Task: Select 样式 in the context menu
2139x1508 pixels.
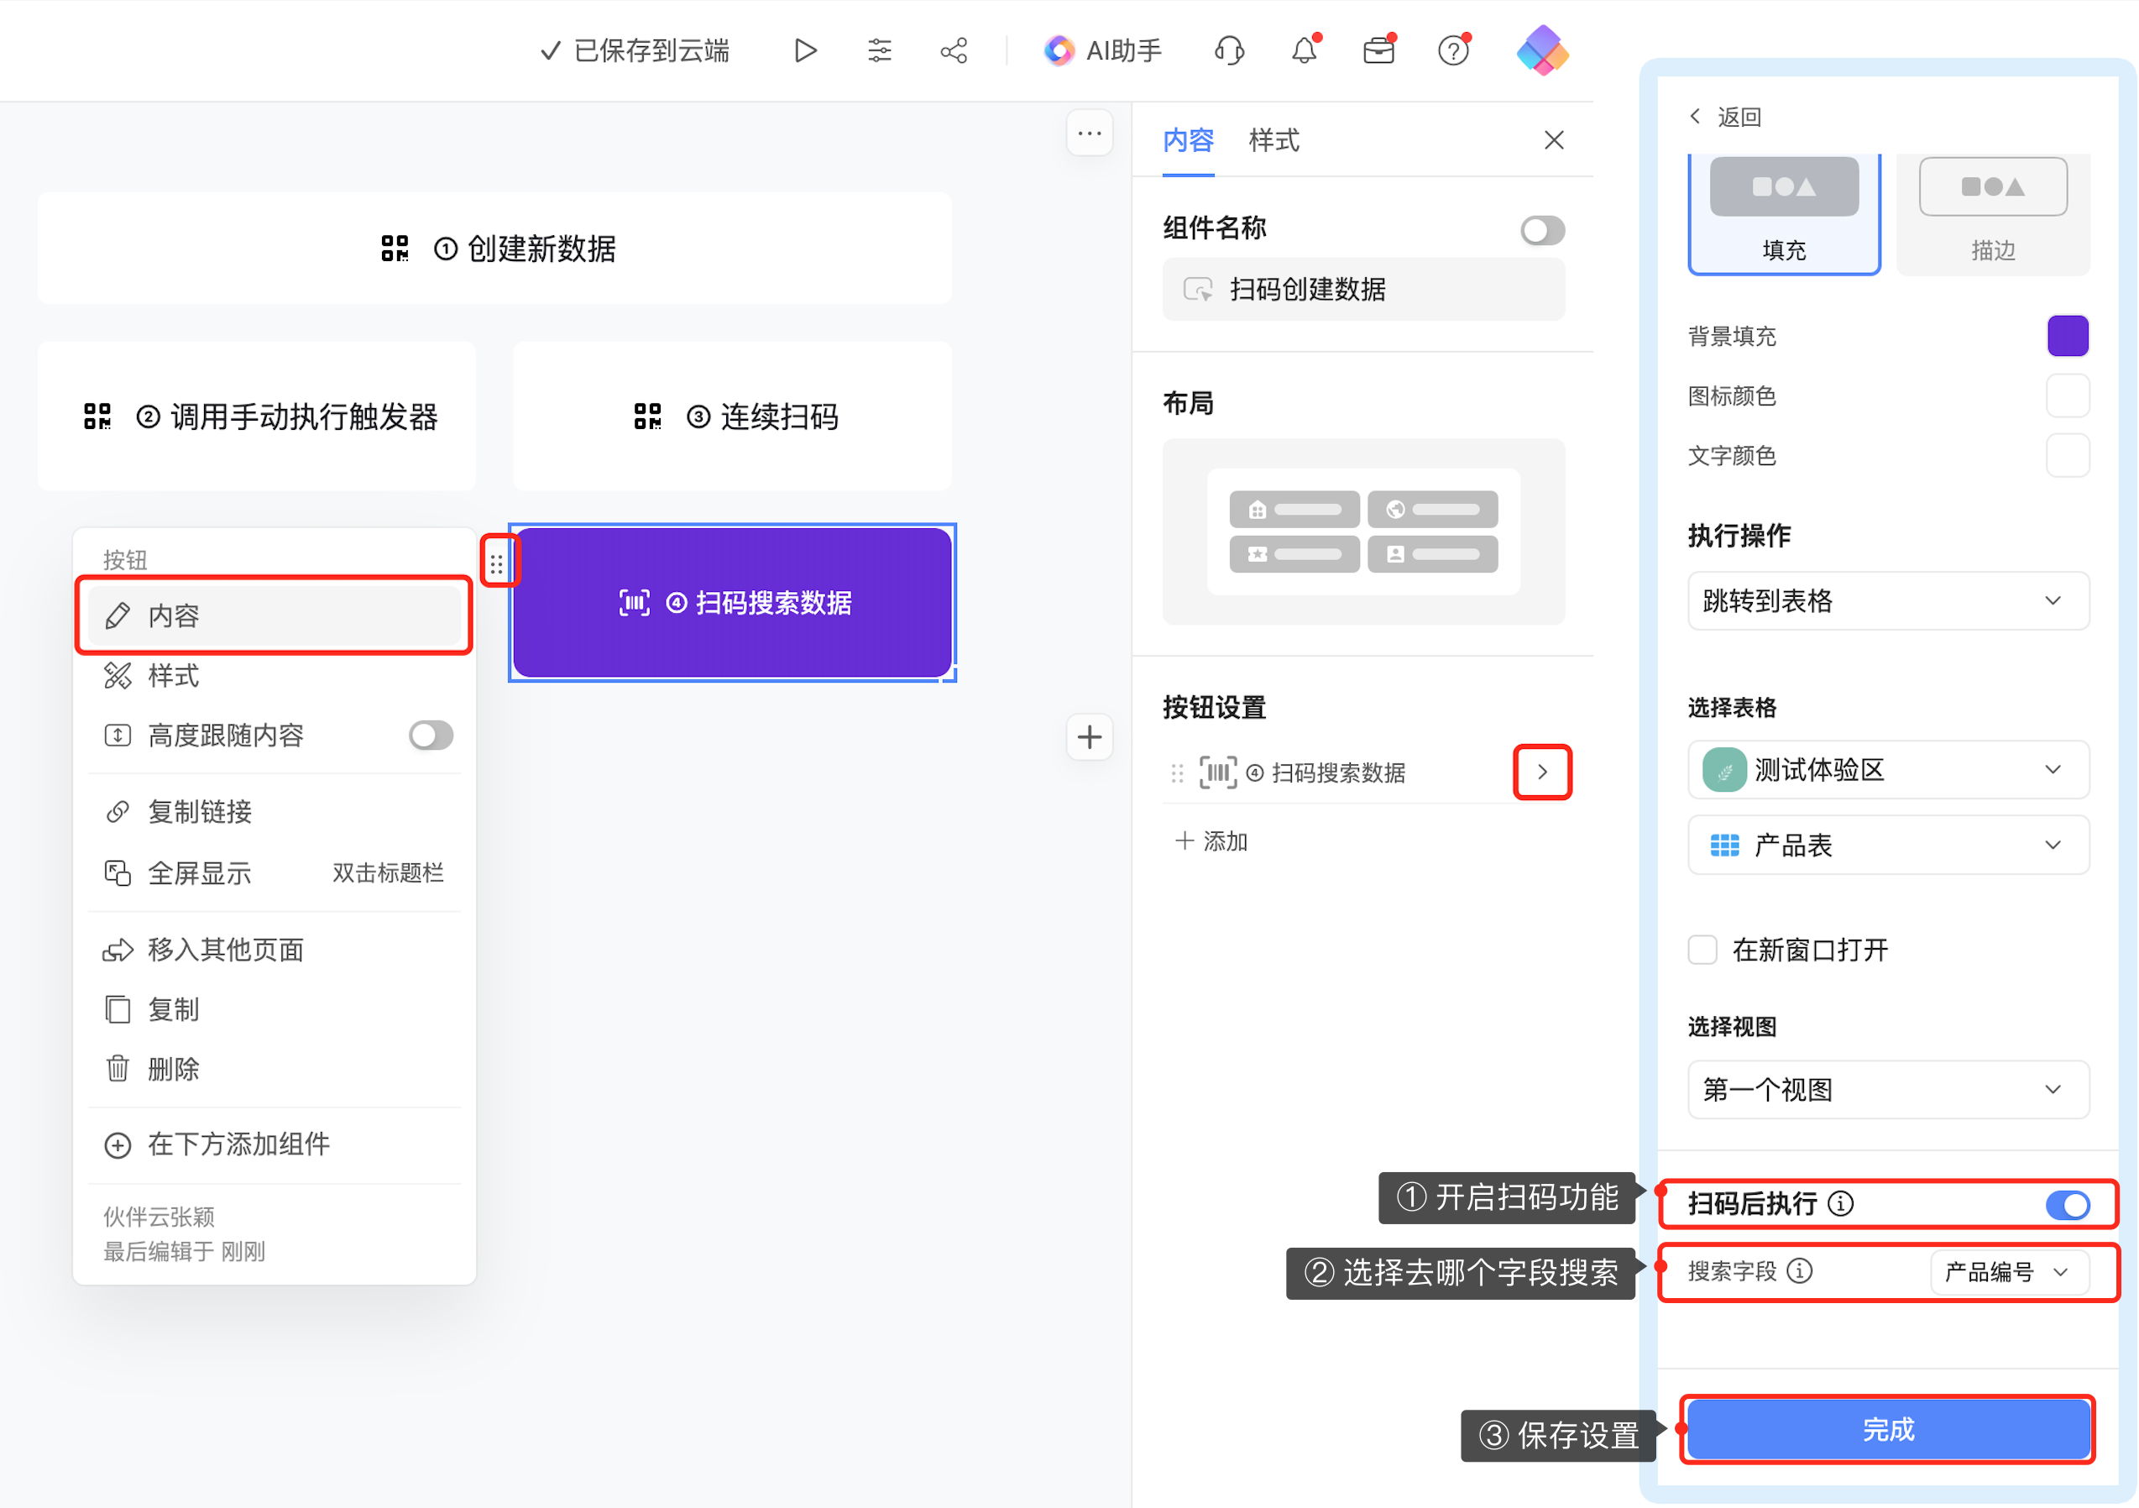Action: tap(275, 676)
